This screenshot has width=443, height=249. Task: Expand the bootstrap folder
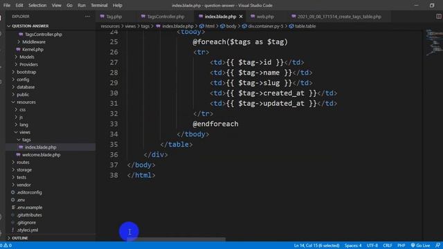26,72
